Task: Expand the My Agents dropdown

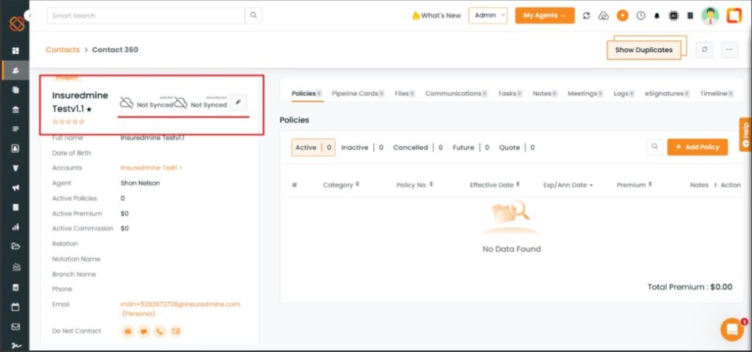Action: point(544,15)
